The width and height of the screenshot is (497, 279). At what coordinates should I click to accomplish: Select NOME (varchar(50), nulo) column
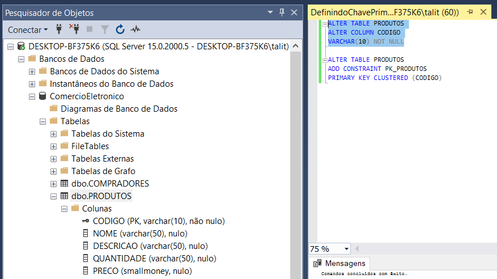[x=140, y=233]
